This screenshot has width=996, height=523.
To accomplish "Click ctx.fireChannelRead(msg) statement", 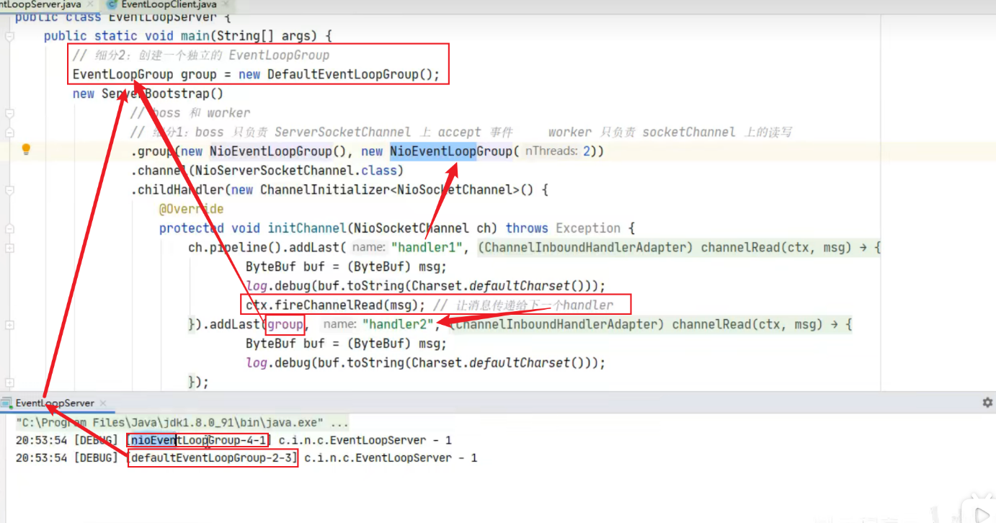I will tap(336, 305).
